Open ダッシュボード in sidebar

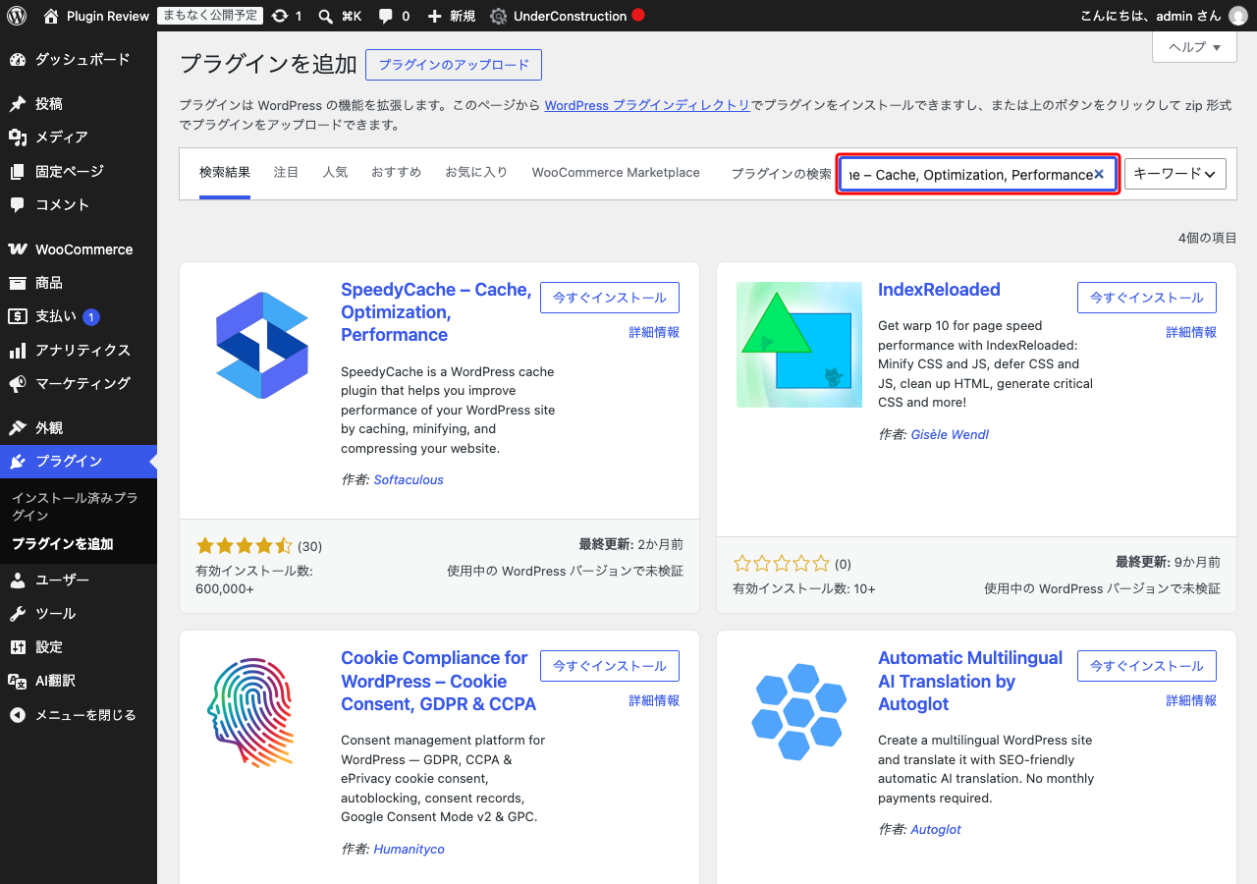click(79, 60)
